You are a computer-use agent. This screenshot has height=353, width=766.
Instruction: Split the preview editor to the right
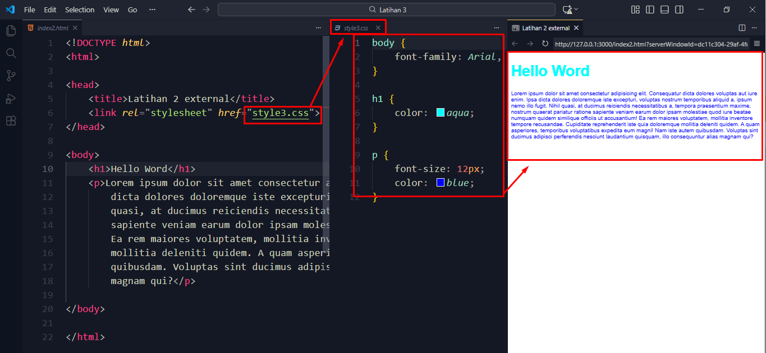(742, 27)
